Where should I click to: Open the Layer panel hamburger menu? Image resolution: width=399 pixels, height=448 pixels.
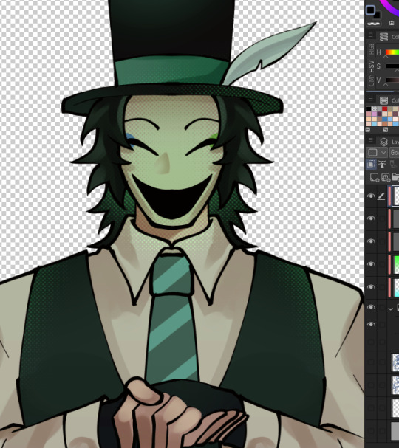pos(371,140)
